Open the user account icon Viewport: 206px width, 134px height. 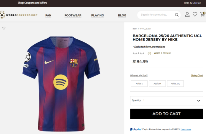point(187,14)
